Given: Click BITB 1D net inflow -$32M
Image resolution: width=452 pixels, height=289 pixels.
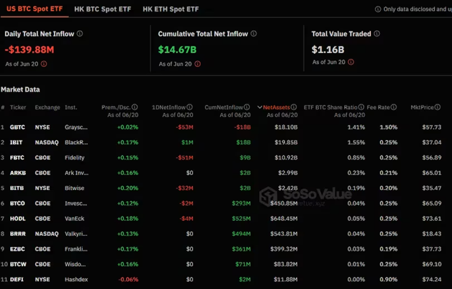Looking at the screenshot, I should (x=185, y=188).
